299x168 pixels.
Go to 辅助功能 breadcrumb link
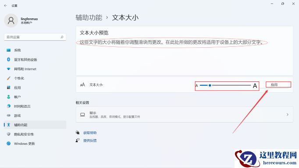pyautogui.click(x=89, y=17)
